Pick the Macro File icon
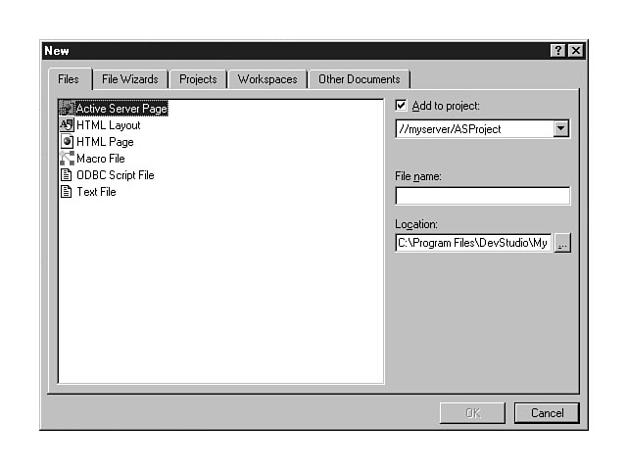Image resolution: width=627 pixels, height=470 pixels. click(67, 159)
